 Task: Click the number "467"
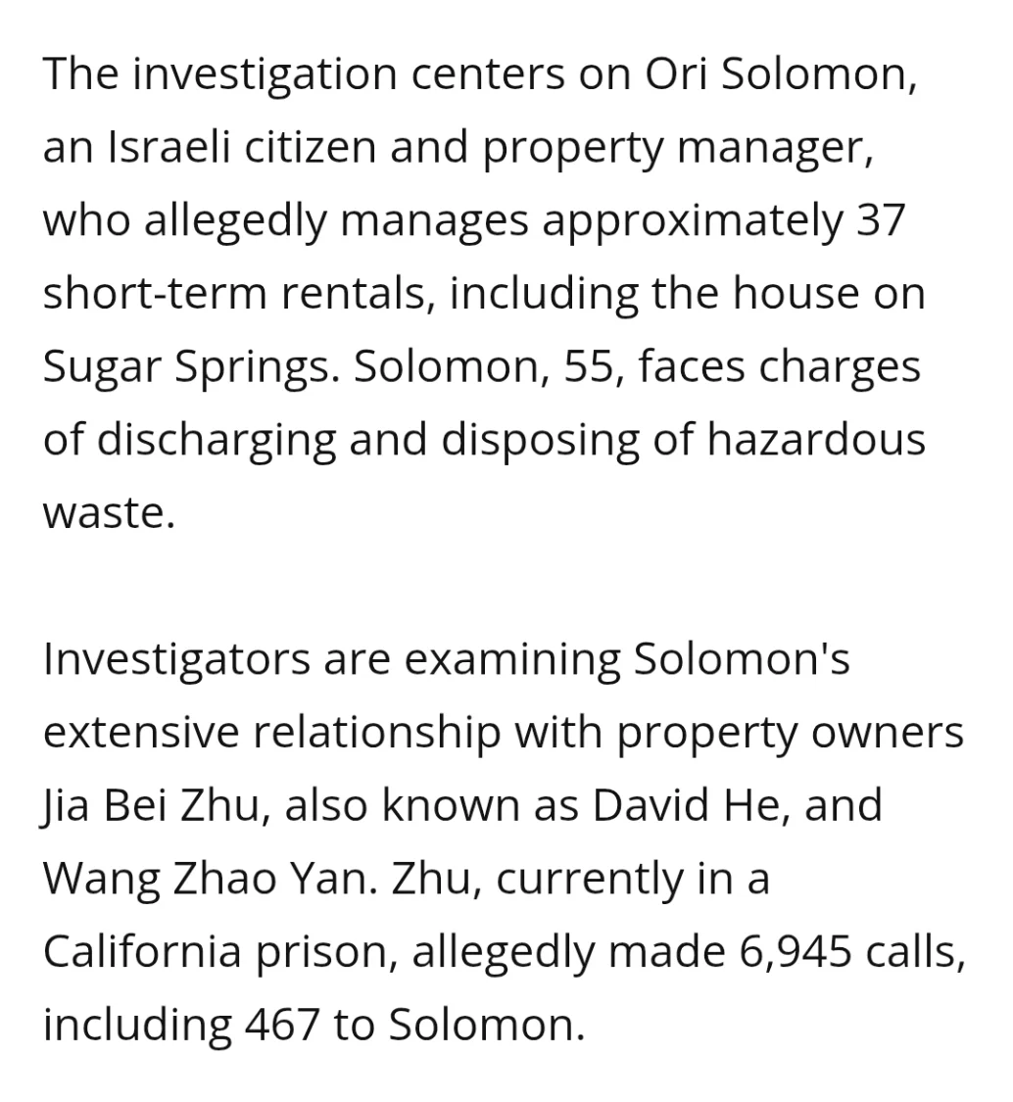pyautogui.click(x=281, y=1025)
